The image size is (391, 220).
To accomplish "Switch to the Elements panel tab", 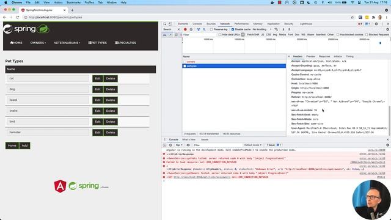I will click(183, 24).
